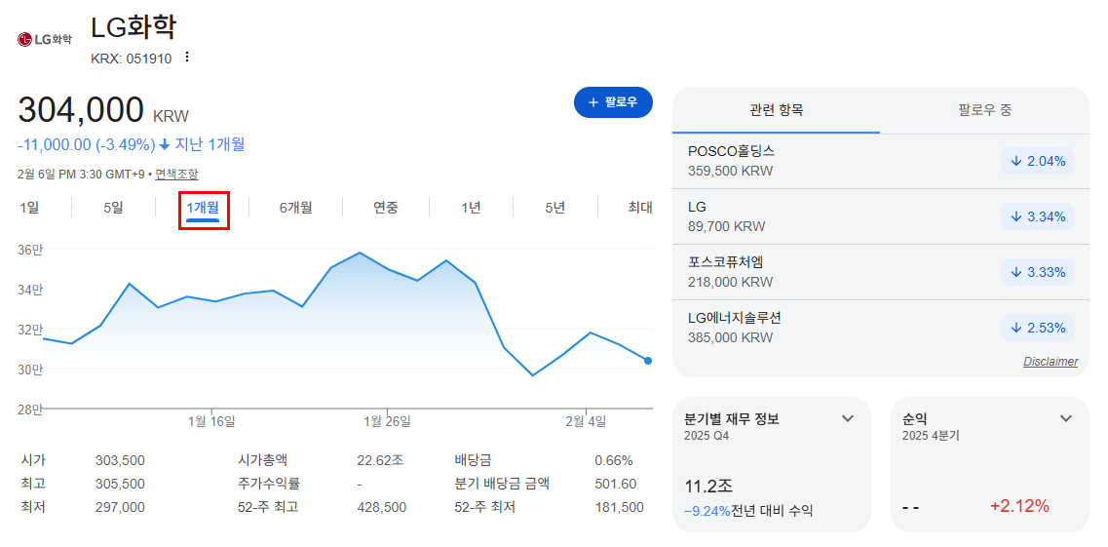Click the 3.34% down change badge
The height and width of the screenshot is (547, 1108).
pos(1037,217)
